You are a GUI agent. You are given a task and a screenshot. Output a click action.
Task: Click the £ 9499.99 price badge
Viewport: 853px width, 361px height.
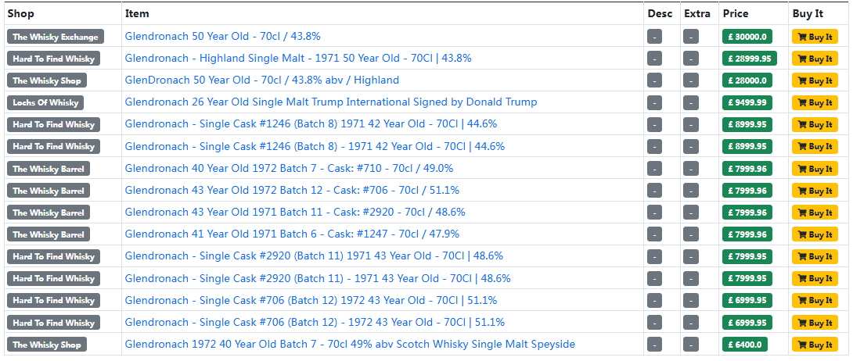747,102
